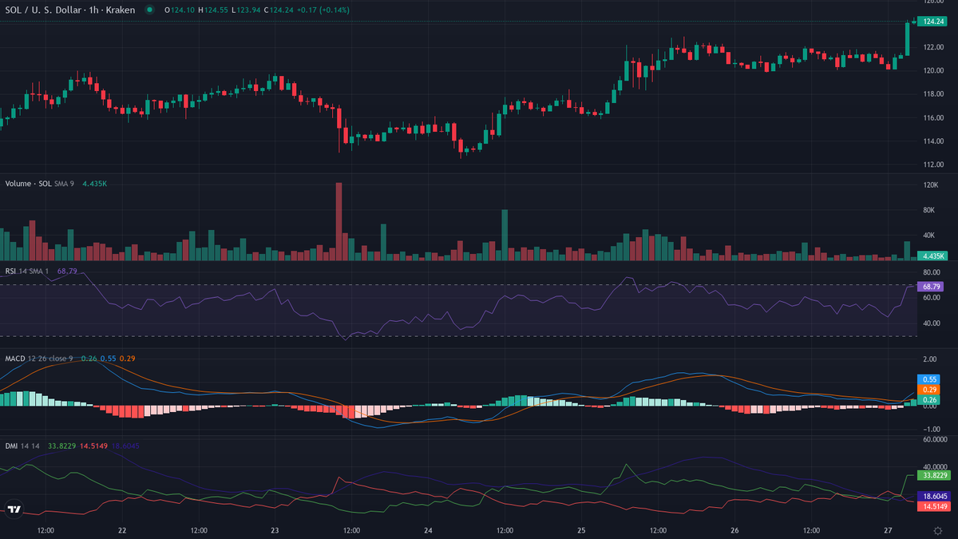958x539 pixels.
Task: Click the 27 date label on time axis
Action: click(x=888, y=529)
